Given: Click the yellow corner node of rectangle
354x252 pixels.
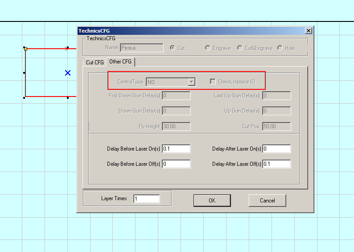Looking at the screenshot, I should (25, 49).
